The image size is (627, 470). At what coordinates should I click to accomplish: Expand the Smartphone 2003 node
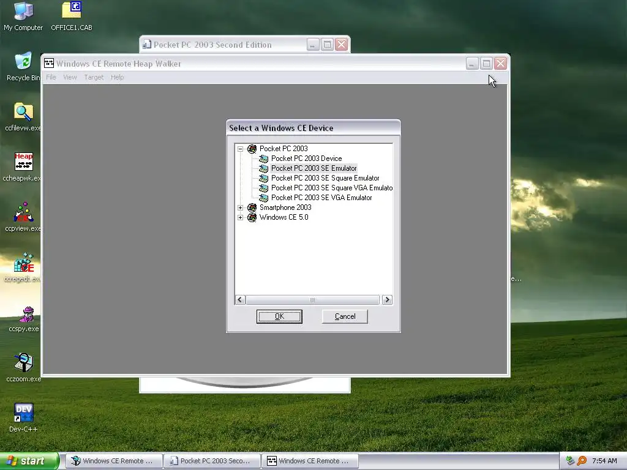240,208
